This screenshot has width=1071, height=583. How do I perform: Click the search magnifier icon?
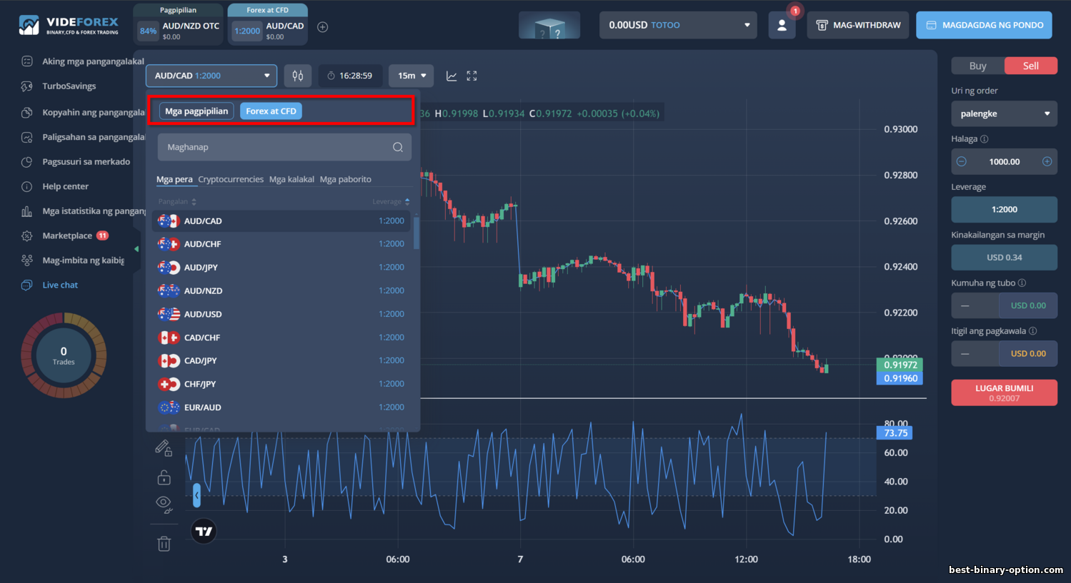[398, 147]
